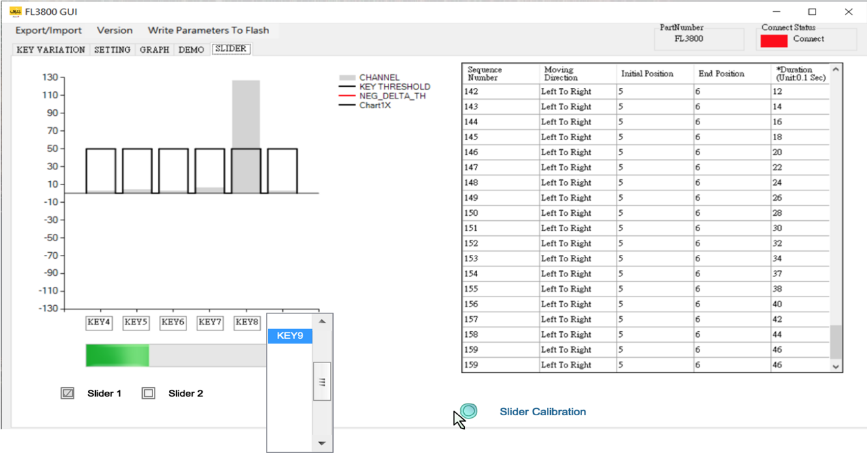Switch to the KEY VARIATION tab
The height and width of the screenshot is (453, 867).
pos(51,50)
